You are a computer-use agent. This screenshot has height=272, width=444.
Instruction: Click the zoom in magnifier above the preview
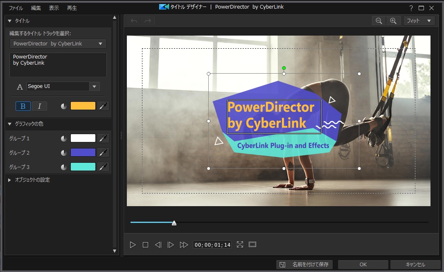[393, 20]
